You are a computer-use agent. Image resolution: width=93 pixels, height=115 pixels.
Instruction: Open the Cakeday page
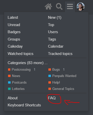coord(15,46)
